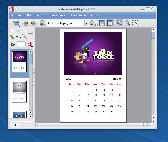The image size is (168, 142).
Task: Clear the thumbnail filter with X icon
Action: [x=13, y=45]
